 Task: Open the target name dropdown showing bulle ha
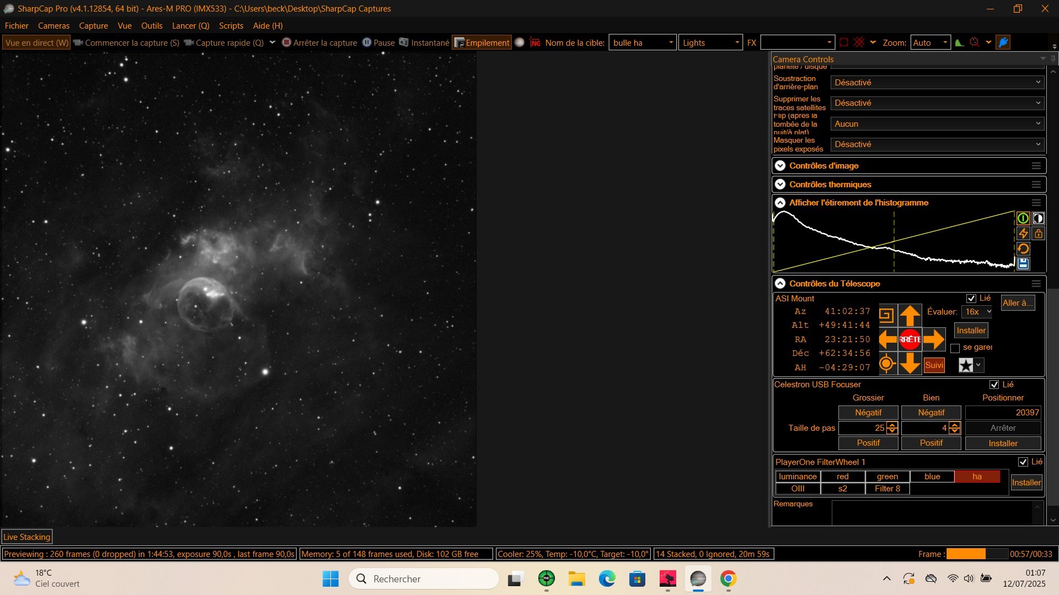[643, 42]
